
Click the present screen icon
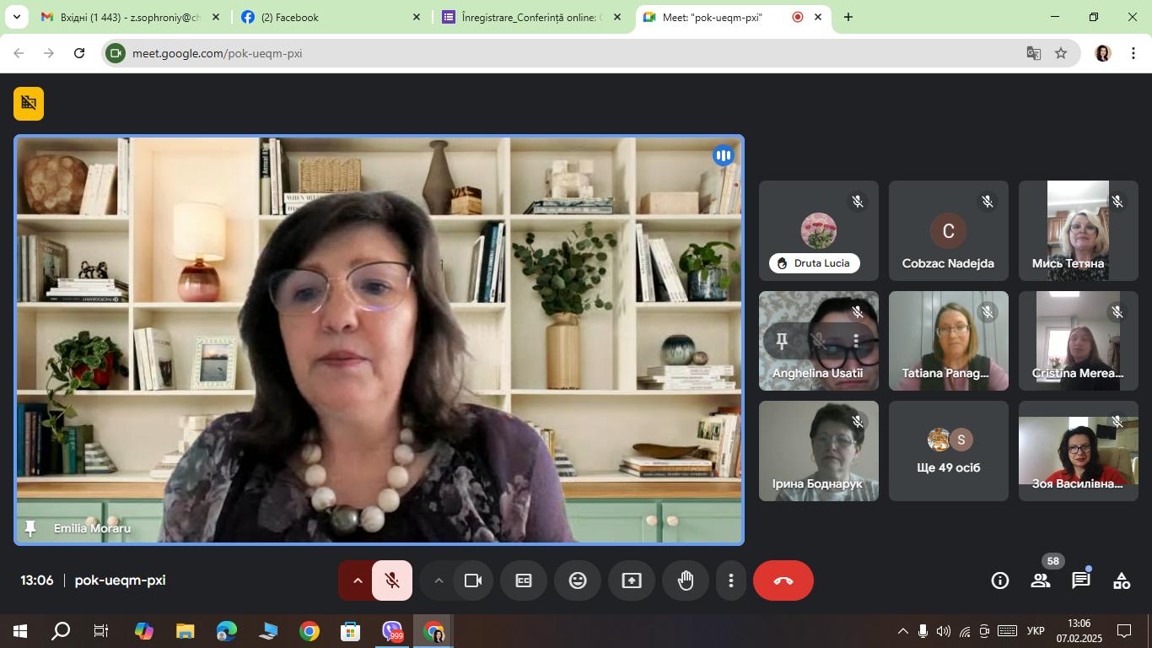point(632,580)
